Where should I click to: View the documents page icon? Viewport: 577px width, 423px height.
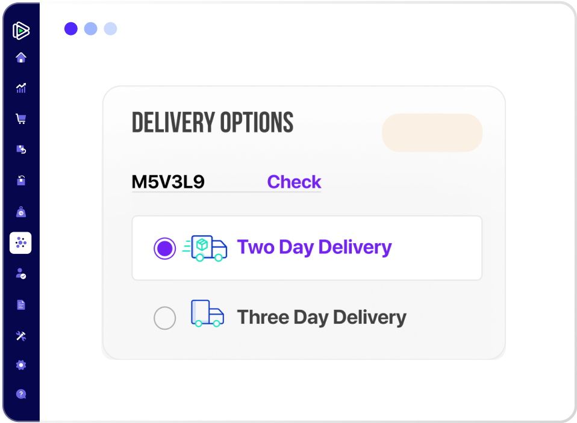click(x=21, y=304)
